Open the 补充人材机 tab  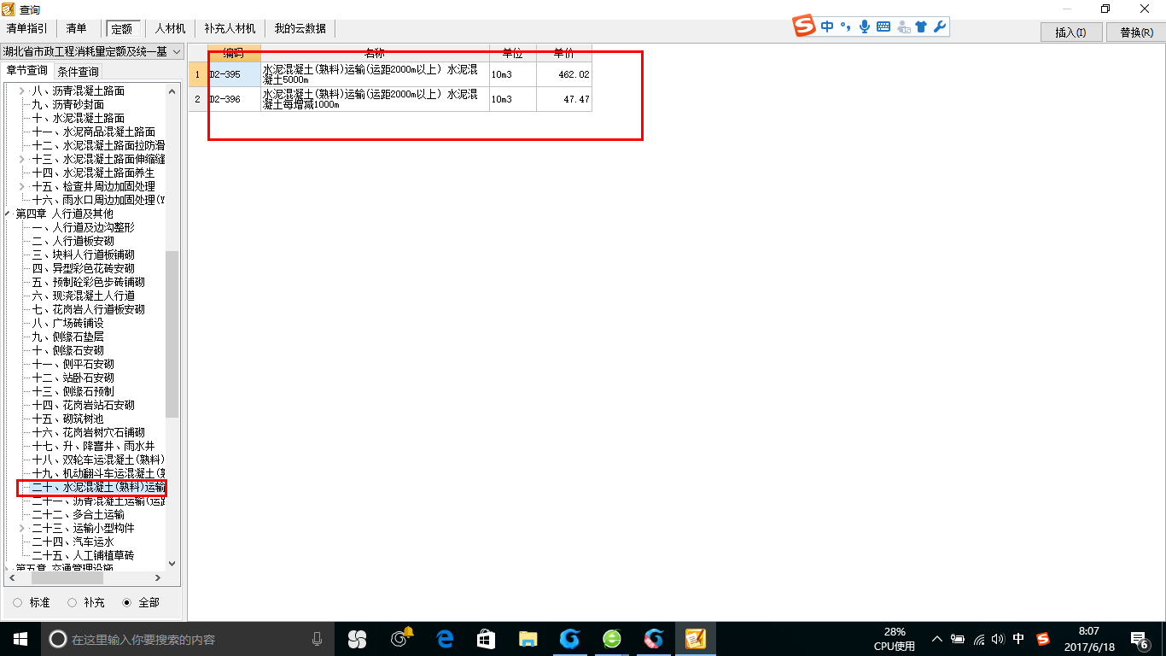click(x=230, y=28)
